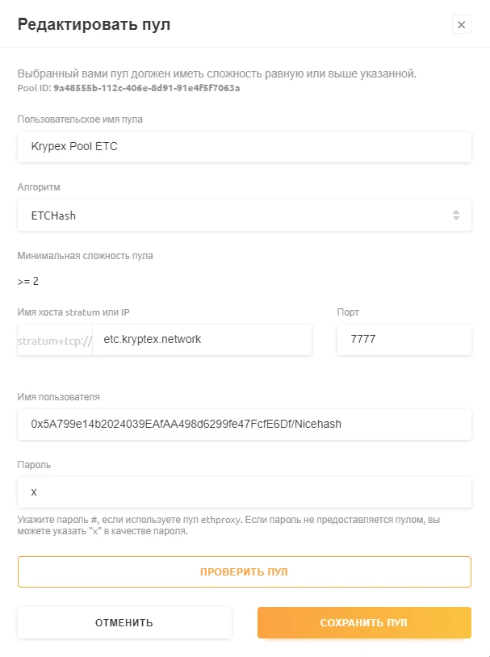
Task: Click the Krypex Pool ETC name field
Action: pos(244,147)
